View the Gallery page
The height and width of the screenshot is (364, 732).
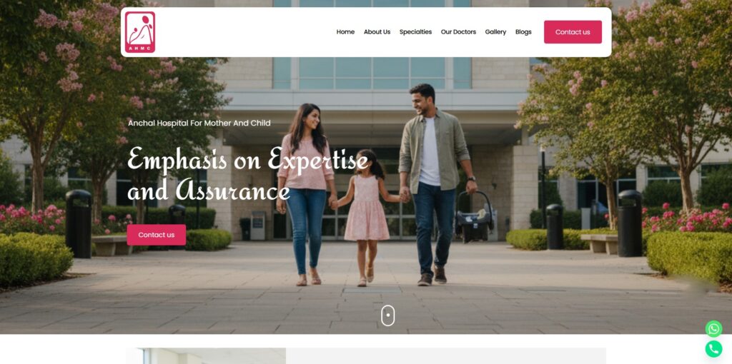pyautogui.click(x=495, y=32)
